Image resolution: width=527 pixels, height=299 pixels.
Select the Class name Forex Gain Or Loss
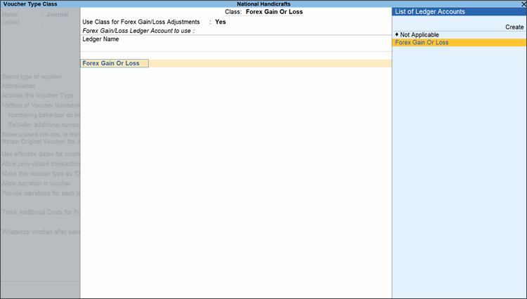274,12
